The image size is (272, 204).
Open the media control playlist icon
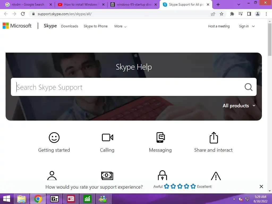[x=241, y=14]
